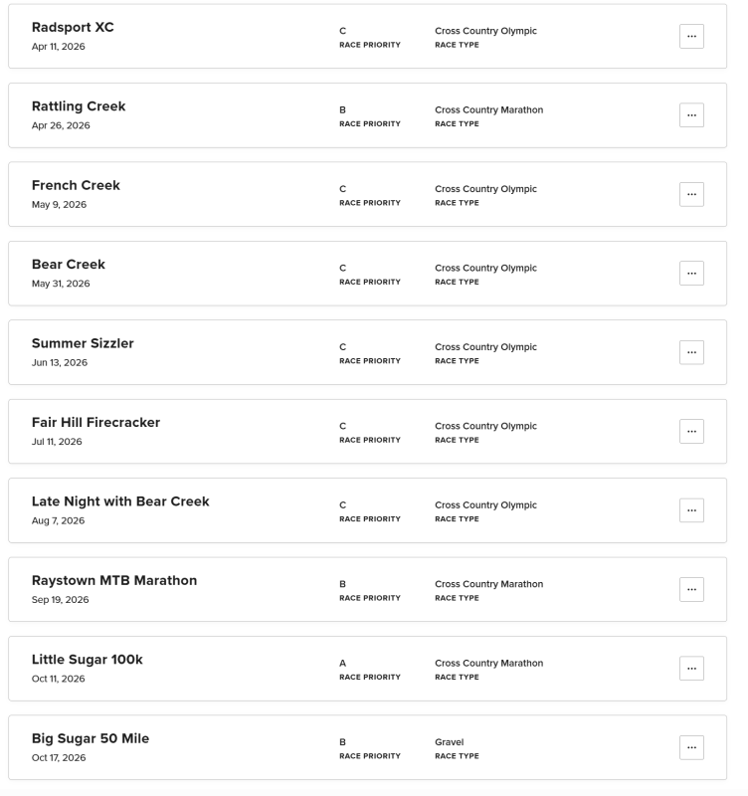Open the three-dot menu for Little Sugar 100k
This screenshot has height=796, width=748.
pos(691,669)
